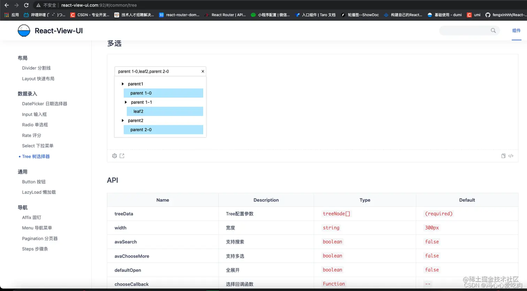
Task: Clear the tree selection with the × icon
Action: pos(203,71)
